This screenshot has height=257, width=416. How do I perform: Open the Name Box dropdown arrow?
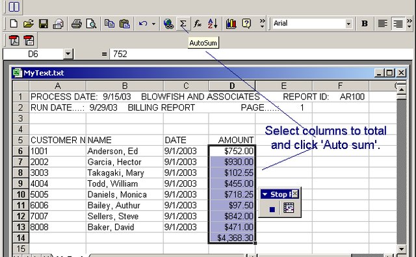click(x=68, y=54)
